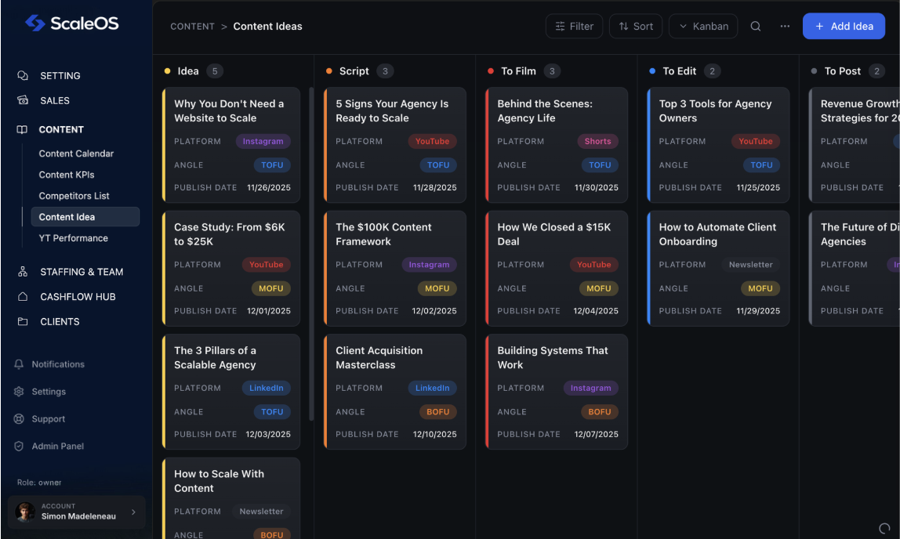Open search with the magnifier icon
The height and width of the screenshot is (539, 900).
755,26
